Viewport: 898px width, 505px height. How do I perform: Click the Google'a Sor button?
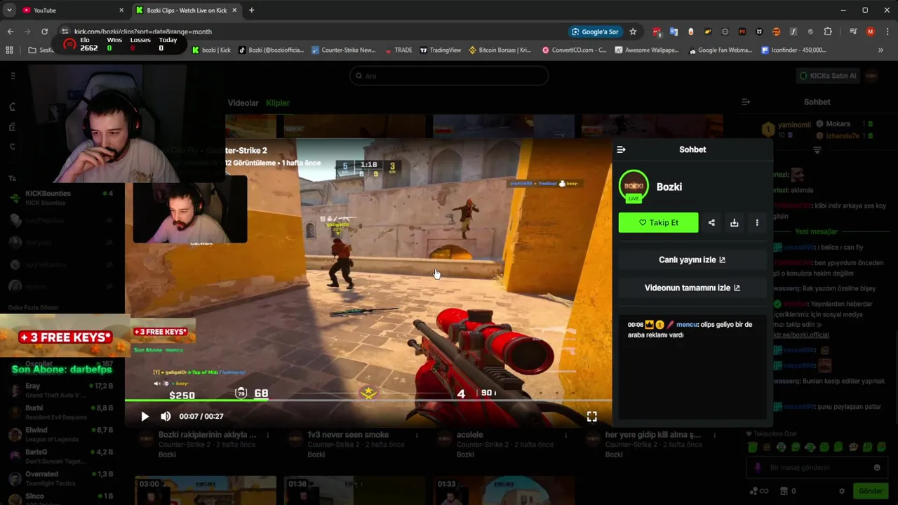(596, 32)
